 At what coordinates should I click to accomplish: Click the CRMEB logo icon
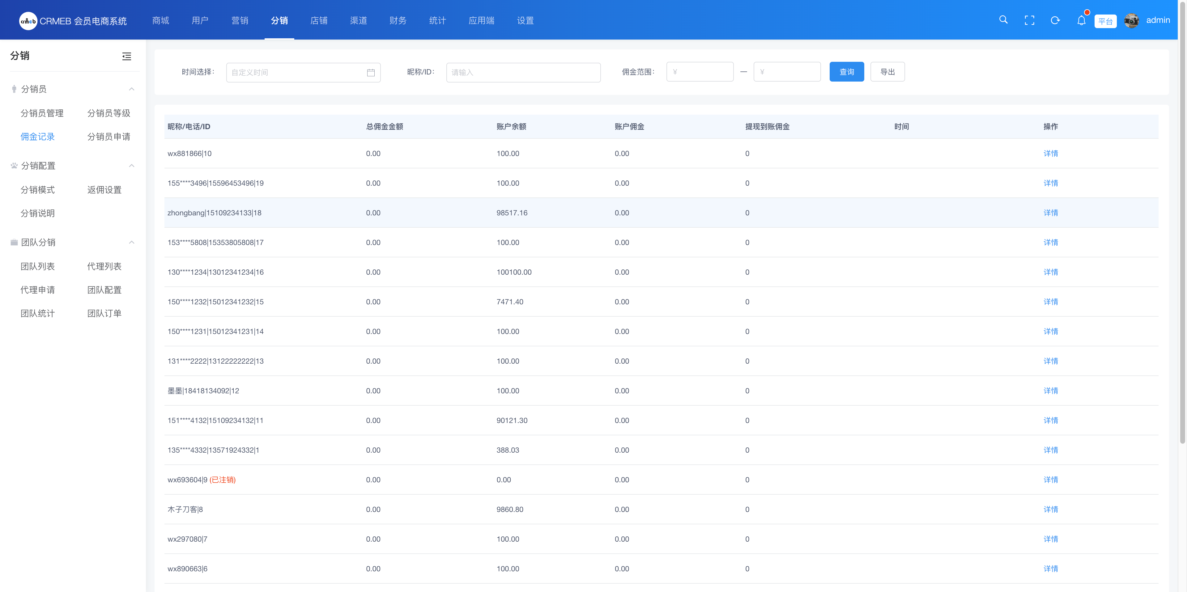pos(28,21)
